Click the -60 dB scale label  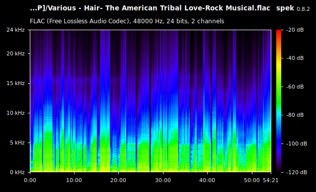coord(295,87)
